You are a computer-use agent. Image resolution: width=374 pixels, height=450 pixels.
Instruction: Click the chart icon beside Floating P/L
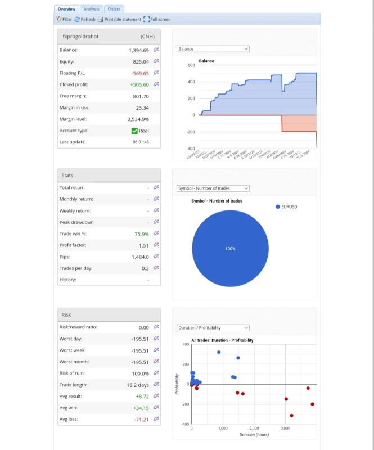(156, 73)
